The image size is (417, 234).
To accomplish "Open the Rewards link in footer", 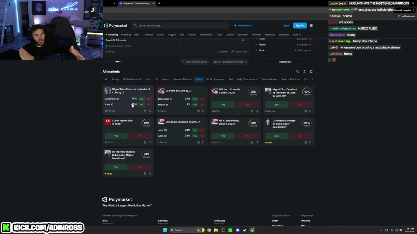I will coord(305,221).
